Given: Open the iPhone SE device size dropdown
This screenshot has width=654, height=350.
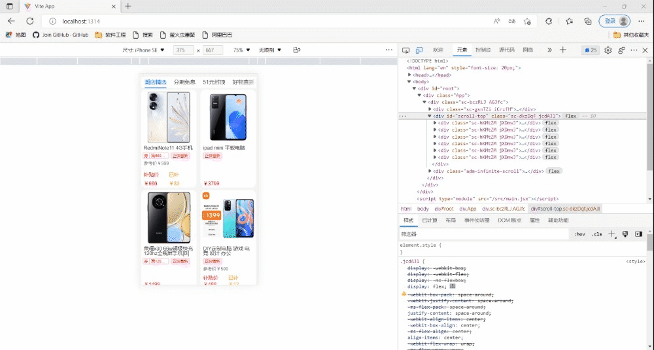Looking at the screenshot, I should (x=143, y=50).
